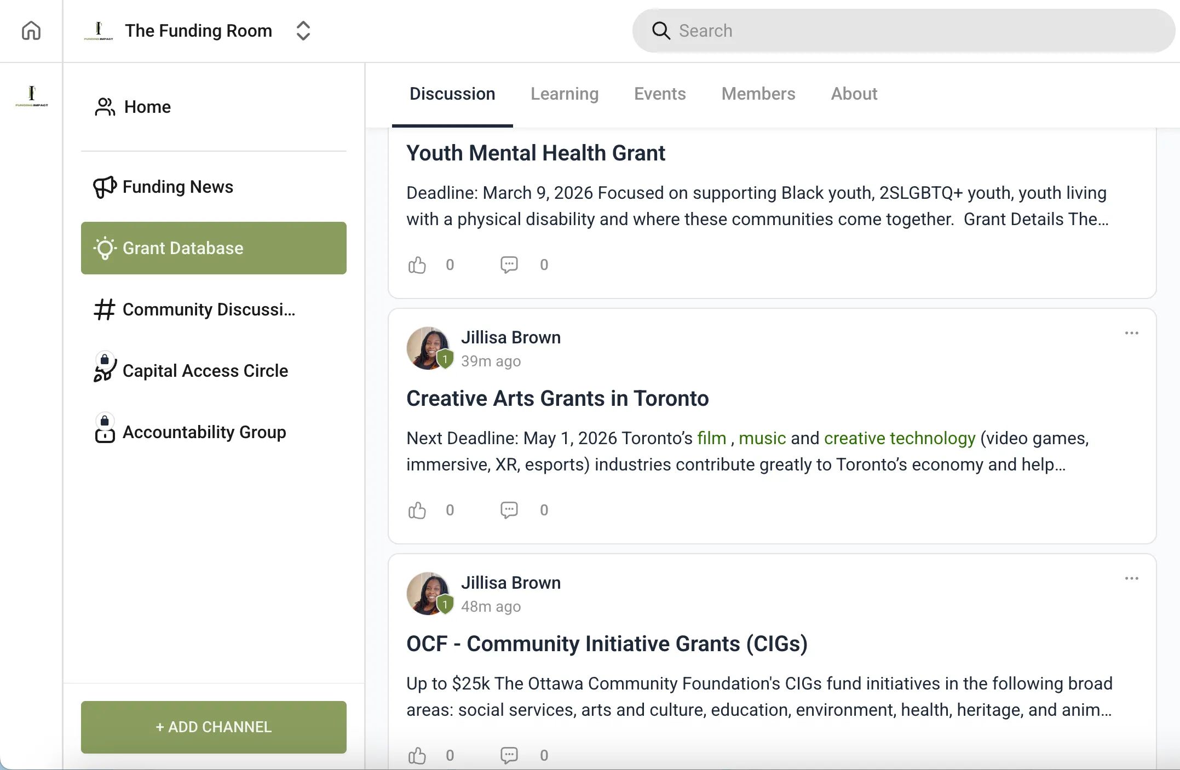The image size is (1180, 770).
Task: Like the OCF Community Initiative Grants post
Action: (417, 756)
